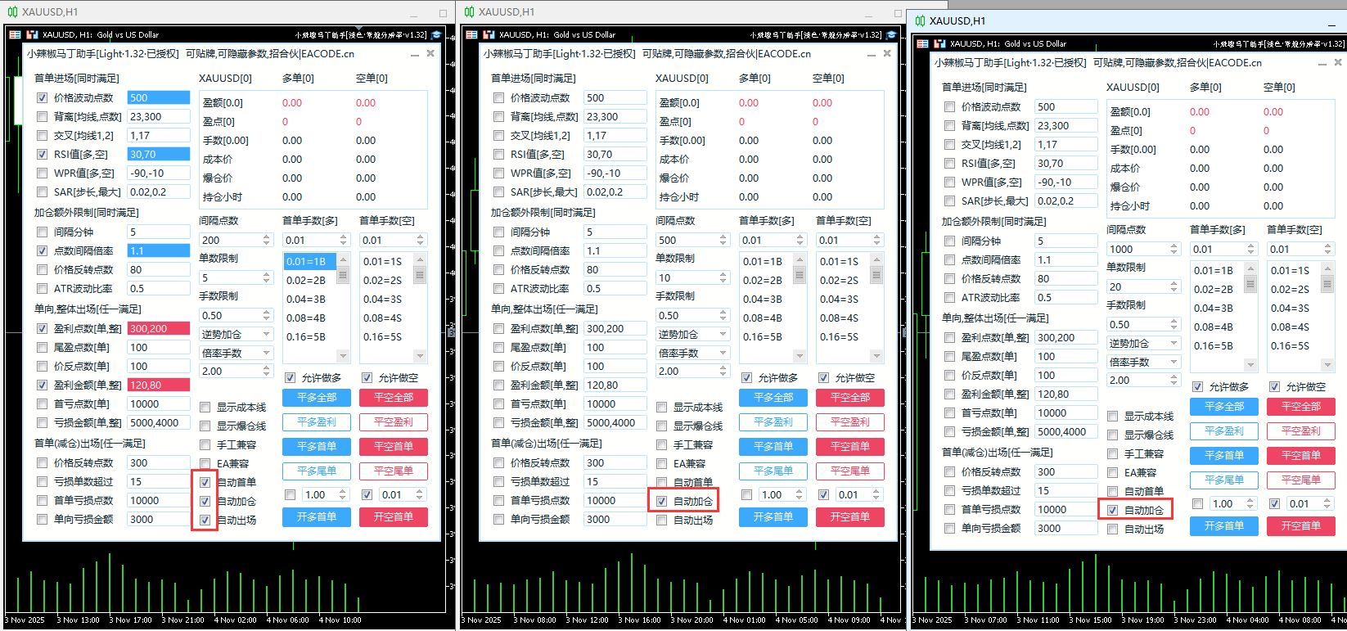Focus the 首点数[单] field in the middle window
Viewport: 1347px width, 631px height.
point(615,404)
